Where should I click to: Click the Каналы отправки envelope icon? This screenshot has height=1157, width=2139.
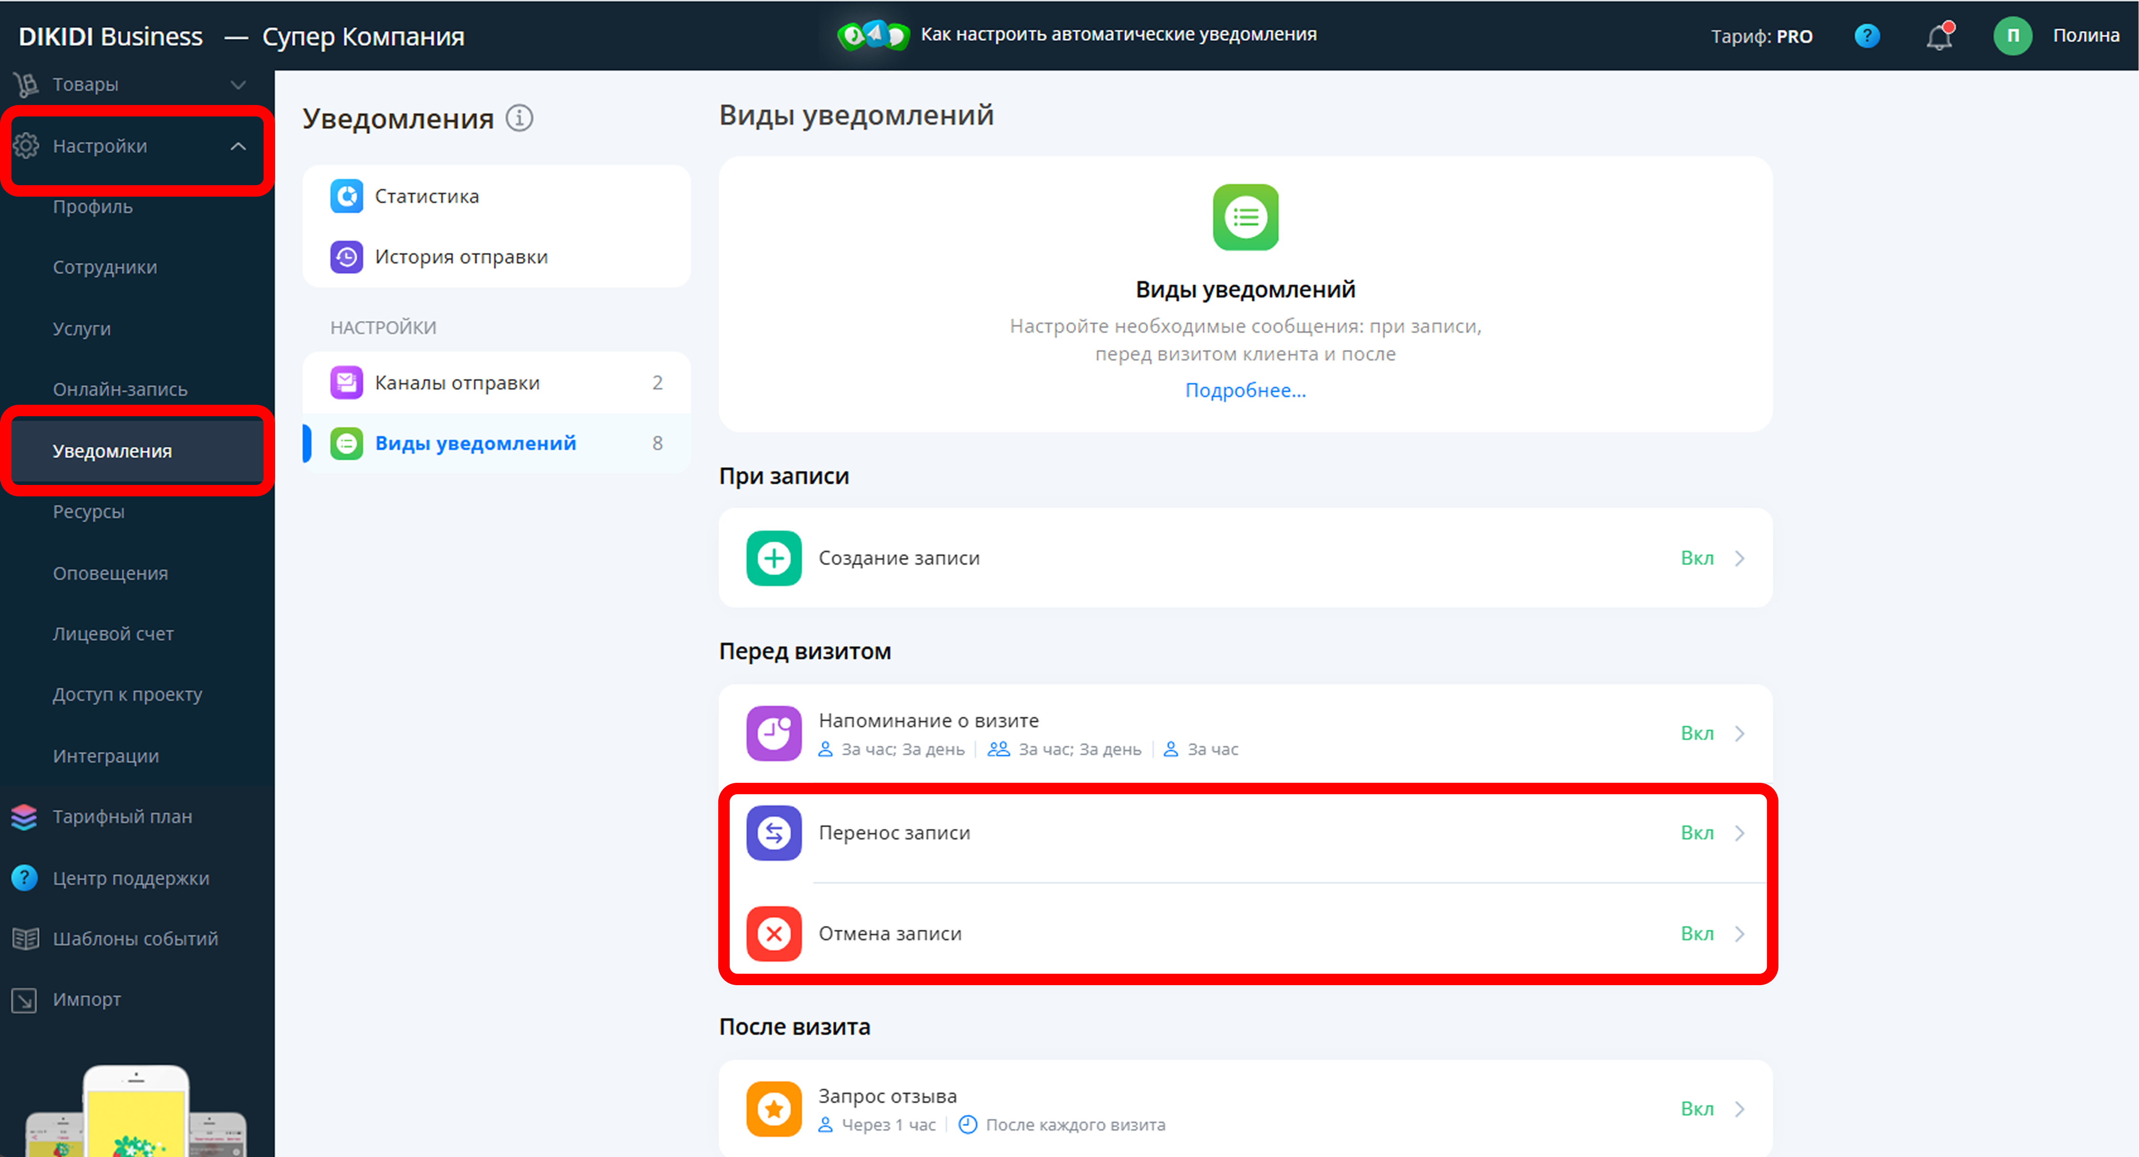[x=346, y=383]
